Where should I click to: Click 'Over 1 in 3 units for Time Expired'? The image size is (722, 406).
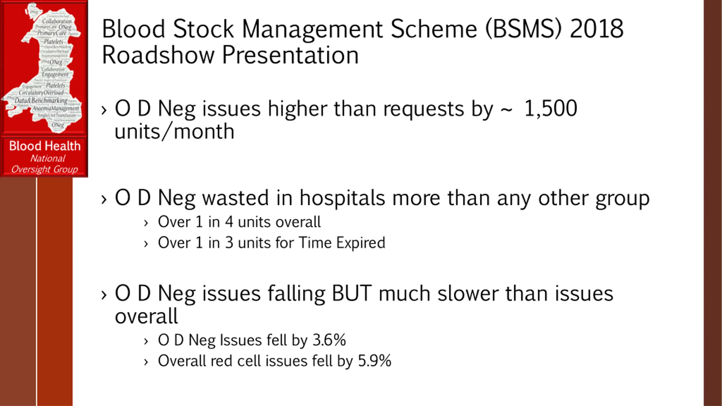[x=272, y=242]
